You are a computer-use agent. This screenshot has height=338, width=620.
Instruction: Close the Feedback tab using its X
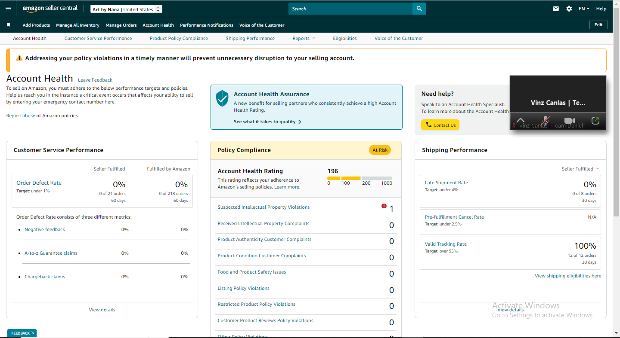coord(33,333)
